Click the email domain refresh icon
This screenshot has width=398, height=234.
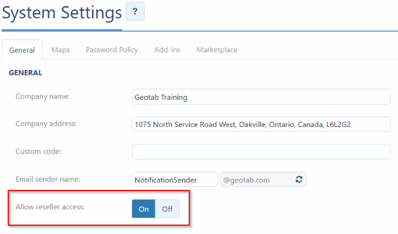(299, 179)
